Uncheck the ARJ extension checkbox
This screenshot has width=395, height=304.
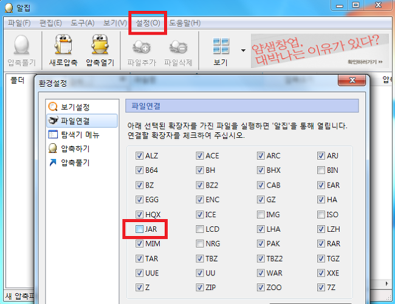321,156
